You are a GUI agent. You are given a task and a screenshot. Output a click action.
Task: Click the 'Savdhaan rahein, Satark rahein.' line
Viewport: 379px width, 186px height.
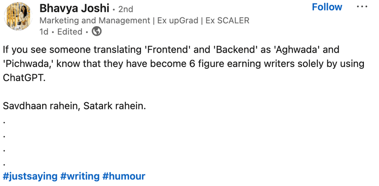point(74,105)
